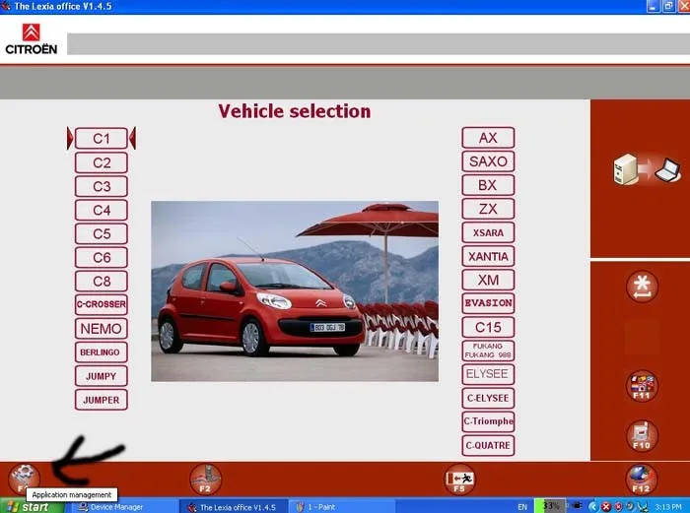Click the computer-to-laptop transfer icon
The height and width of the screenshot is (513, 690).
coord(647,169)
